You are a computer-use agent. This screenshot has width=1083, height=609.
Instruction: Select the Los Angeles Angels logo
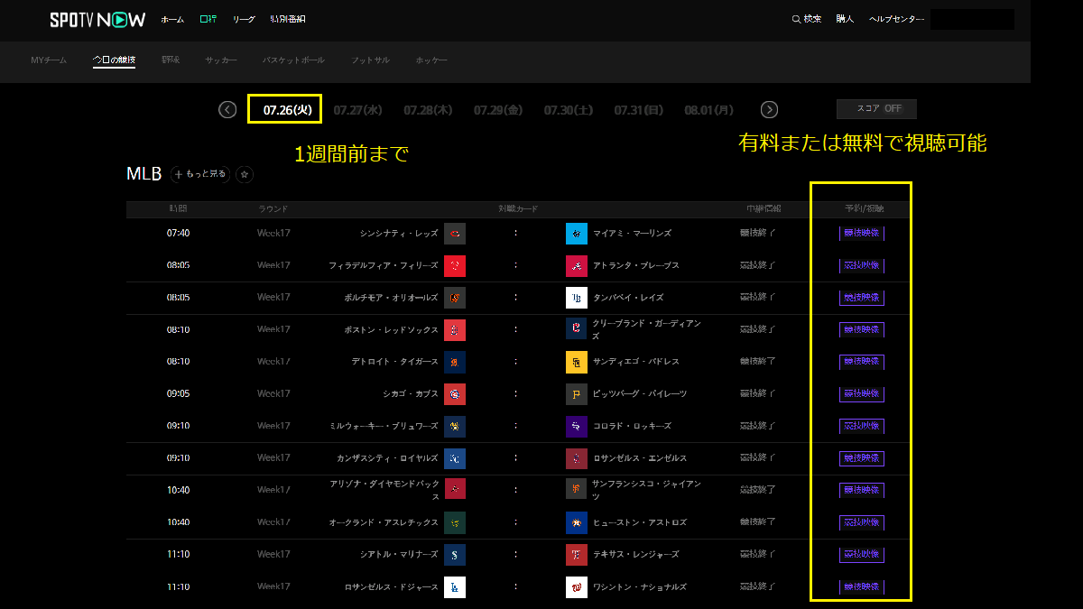(x=577, y=458)
